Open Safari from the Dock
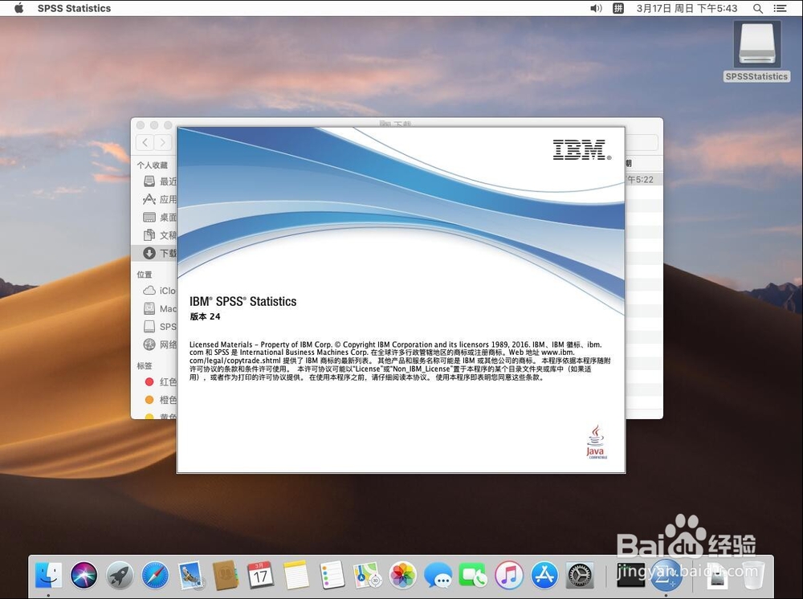803x599 pixels. click(x=155, y=574)
